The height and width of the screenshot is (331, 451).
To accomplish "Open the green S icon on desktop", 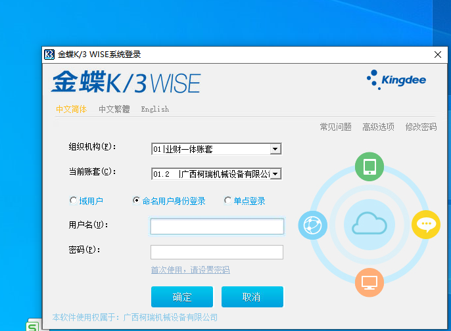I will pos(32,326).
